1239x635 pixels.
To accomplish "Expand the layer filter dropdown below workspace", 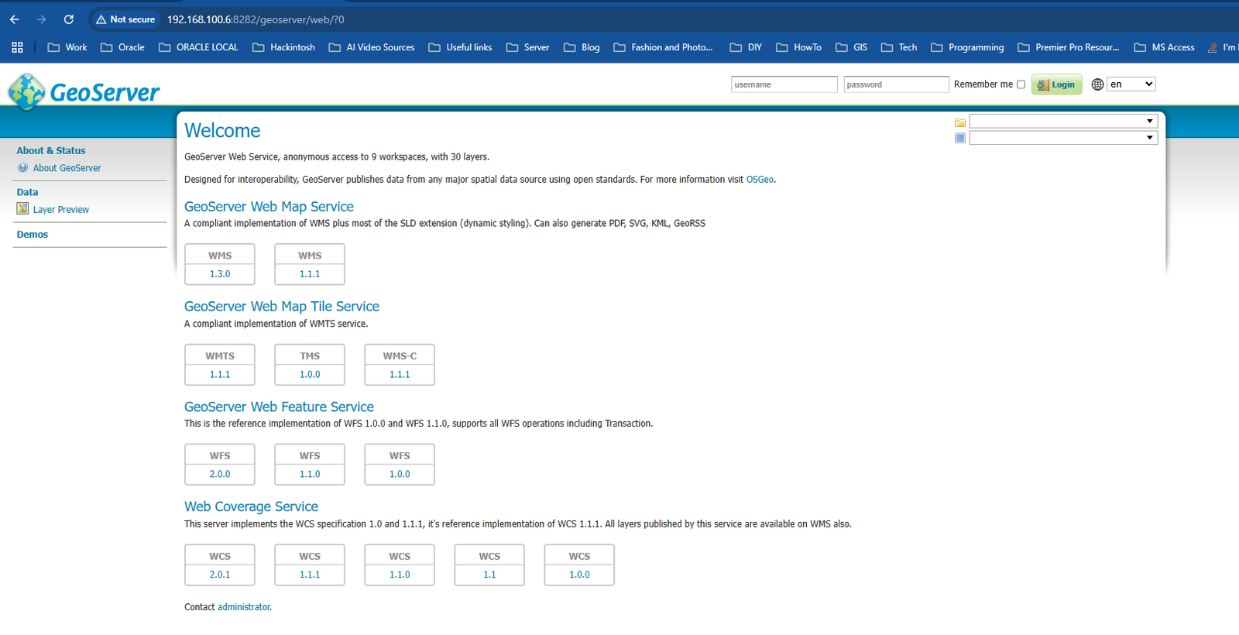I will pos(1062,138).
